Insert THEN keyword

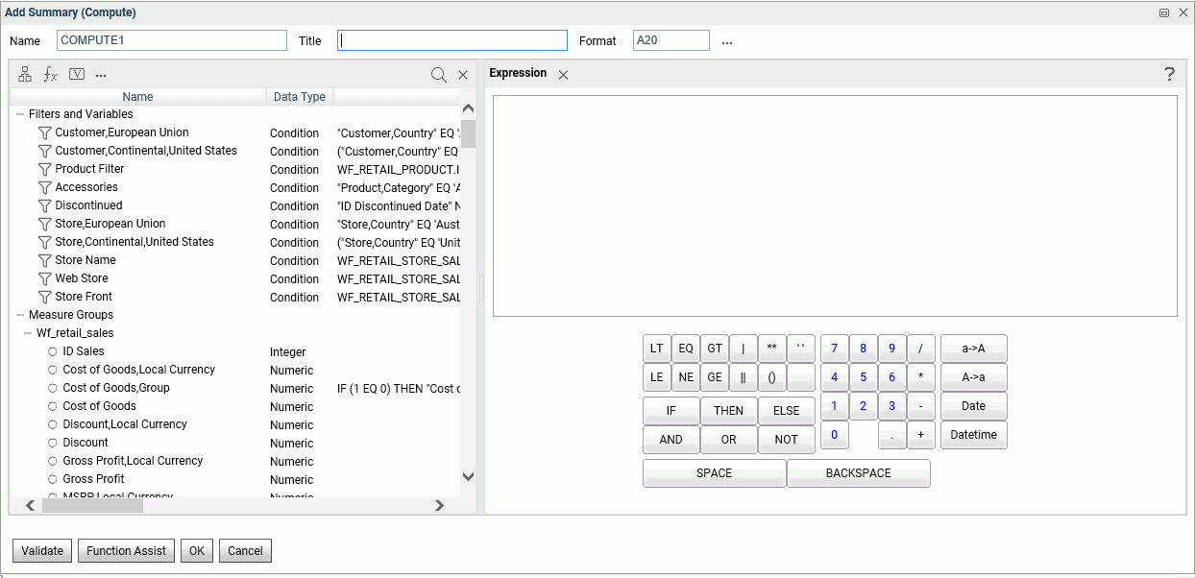729,411
